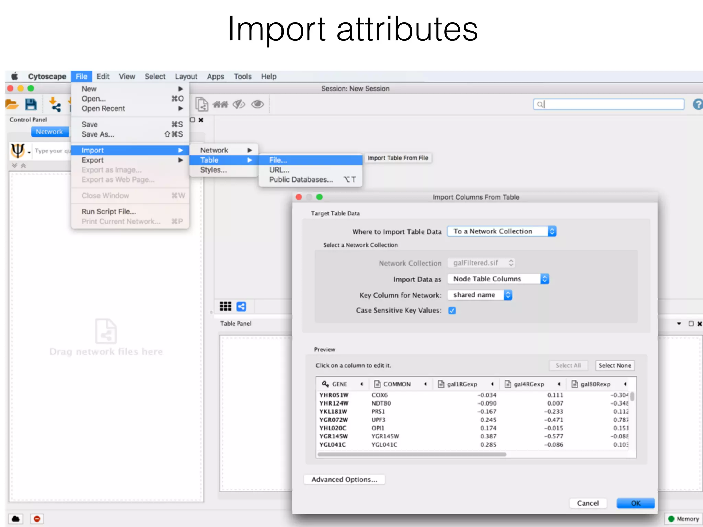Click the search magnifier icon in the search field
The width and height of the screenshot is (703, 527).
pos(540,104)
